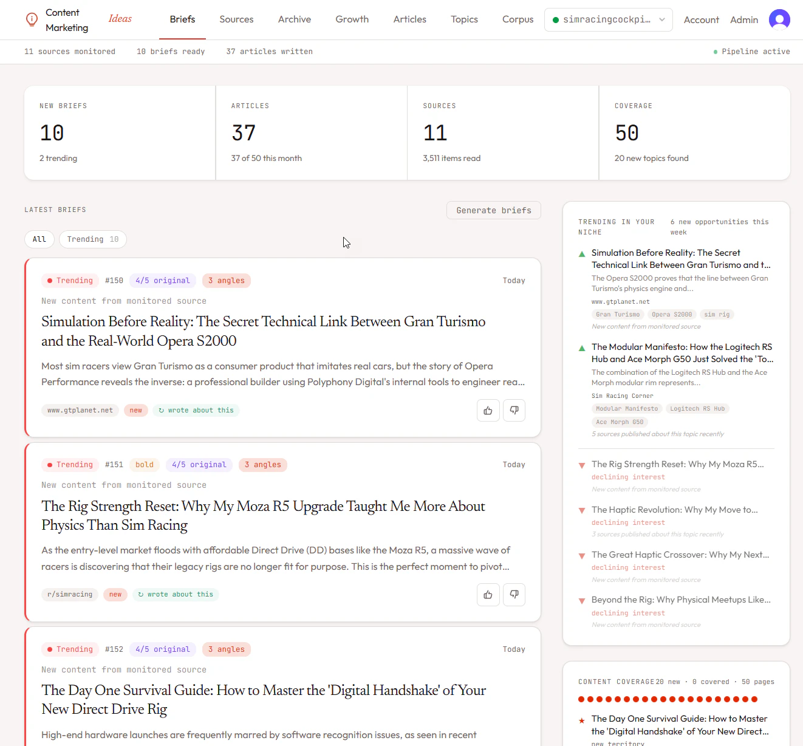The height and width of the screenshot is (746, 803).
Task: Open the www.gtplanet.net source link
Action: pyautogui.click(x=80, y=410)
